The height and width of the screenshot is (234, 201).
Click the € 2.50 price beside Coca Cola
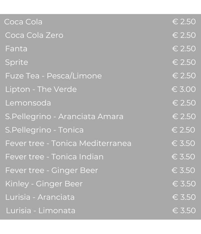click(x=184, y=22)
